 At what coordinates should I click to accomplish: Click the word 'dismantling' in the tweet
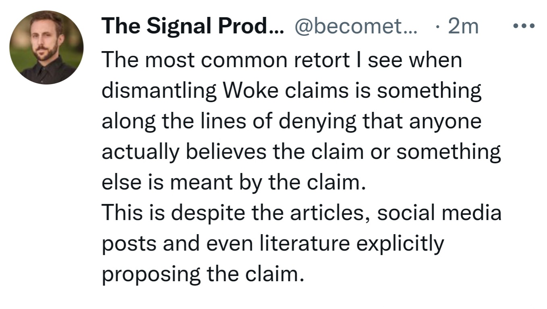159,91
